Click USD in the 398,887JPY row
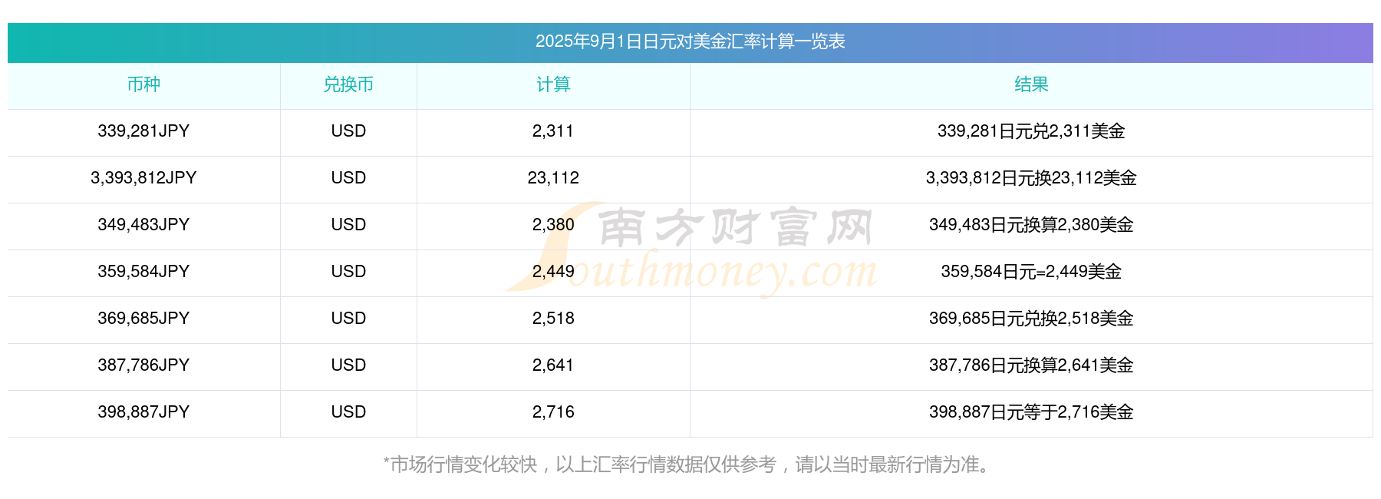 [348, 412]
